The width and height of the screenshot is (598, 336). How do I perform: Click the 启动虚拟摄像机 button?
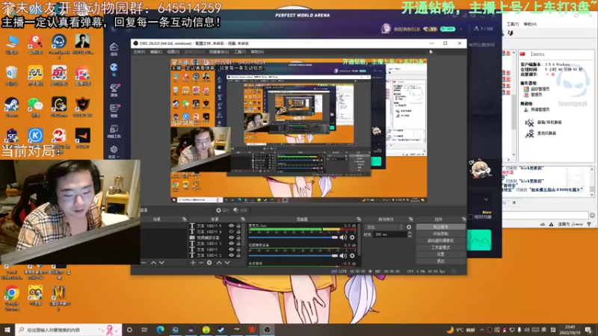tap(440, 240)
